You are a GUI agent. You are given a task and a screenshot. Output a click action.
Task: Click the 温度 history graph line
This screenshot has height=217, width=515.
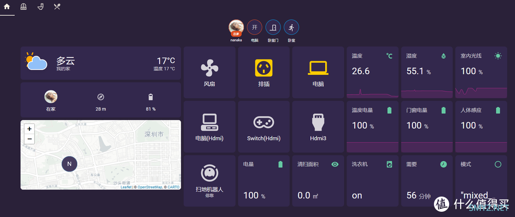coord(372,94)
